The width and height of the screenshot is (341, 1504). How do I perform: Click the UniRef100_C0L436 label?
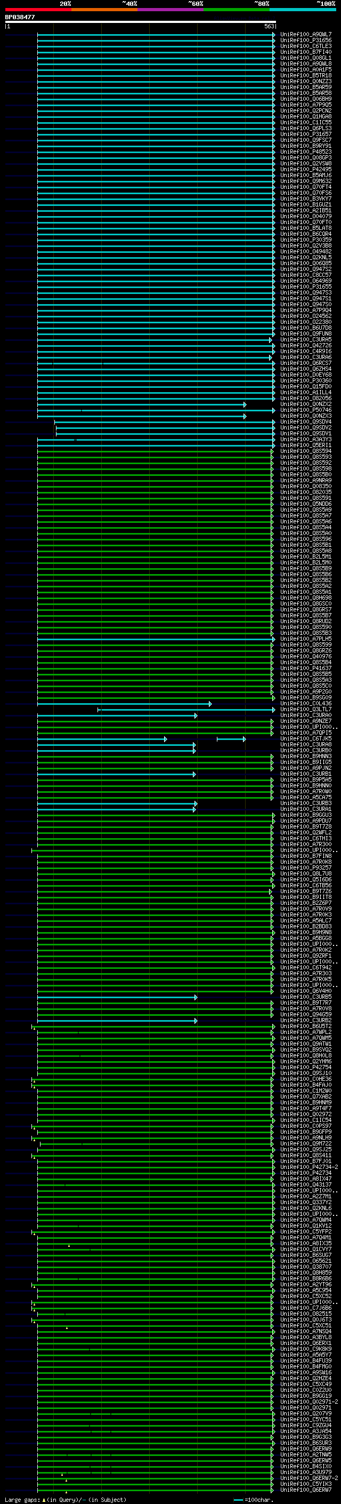(x=306, y=704)
